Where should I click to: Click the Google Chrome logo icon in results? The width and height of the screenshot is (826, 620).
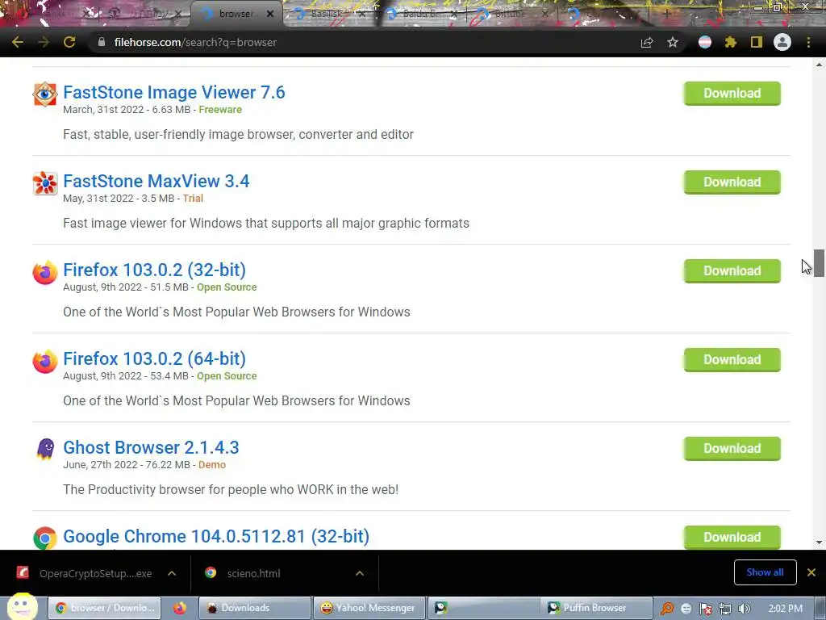point(45,538)
